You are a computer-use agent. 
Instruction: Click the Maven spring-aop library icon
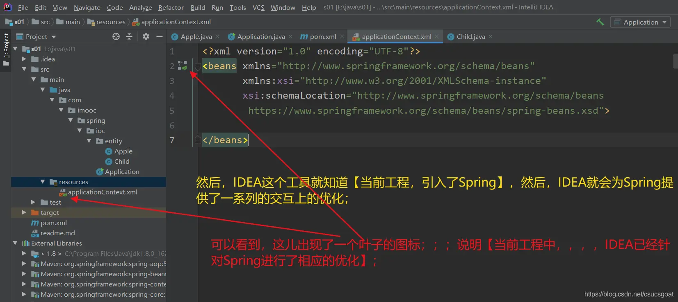[35, 264]
